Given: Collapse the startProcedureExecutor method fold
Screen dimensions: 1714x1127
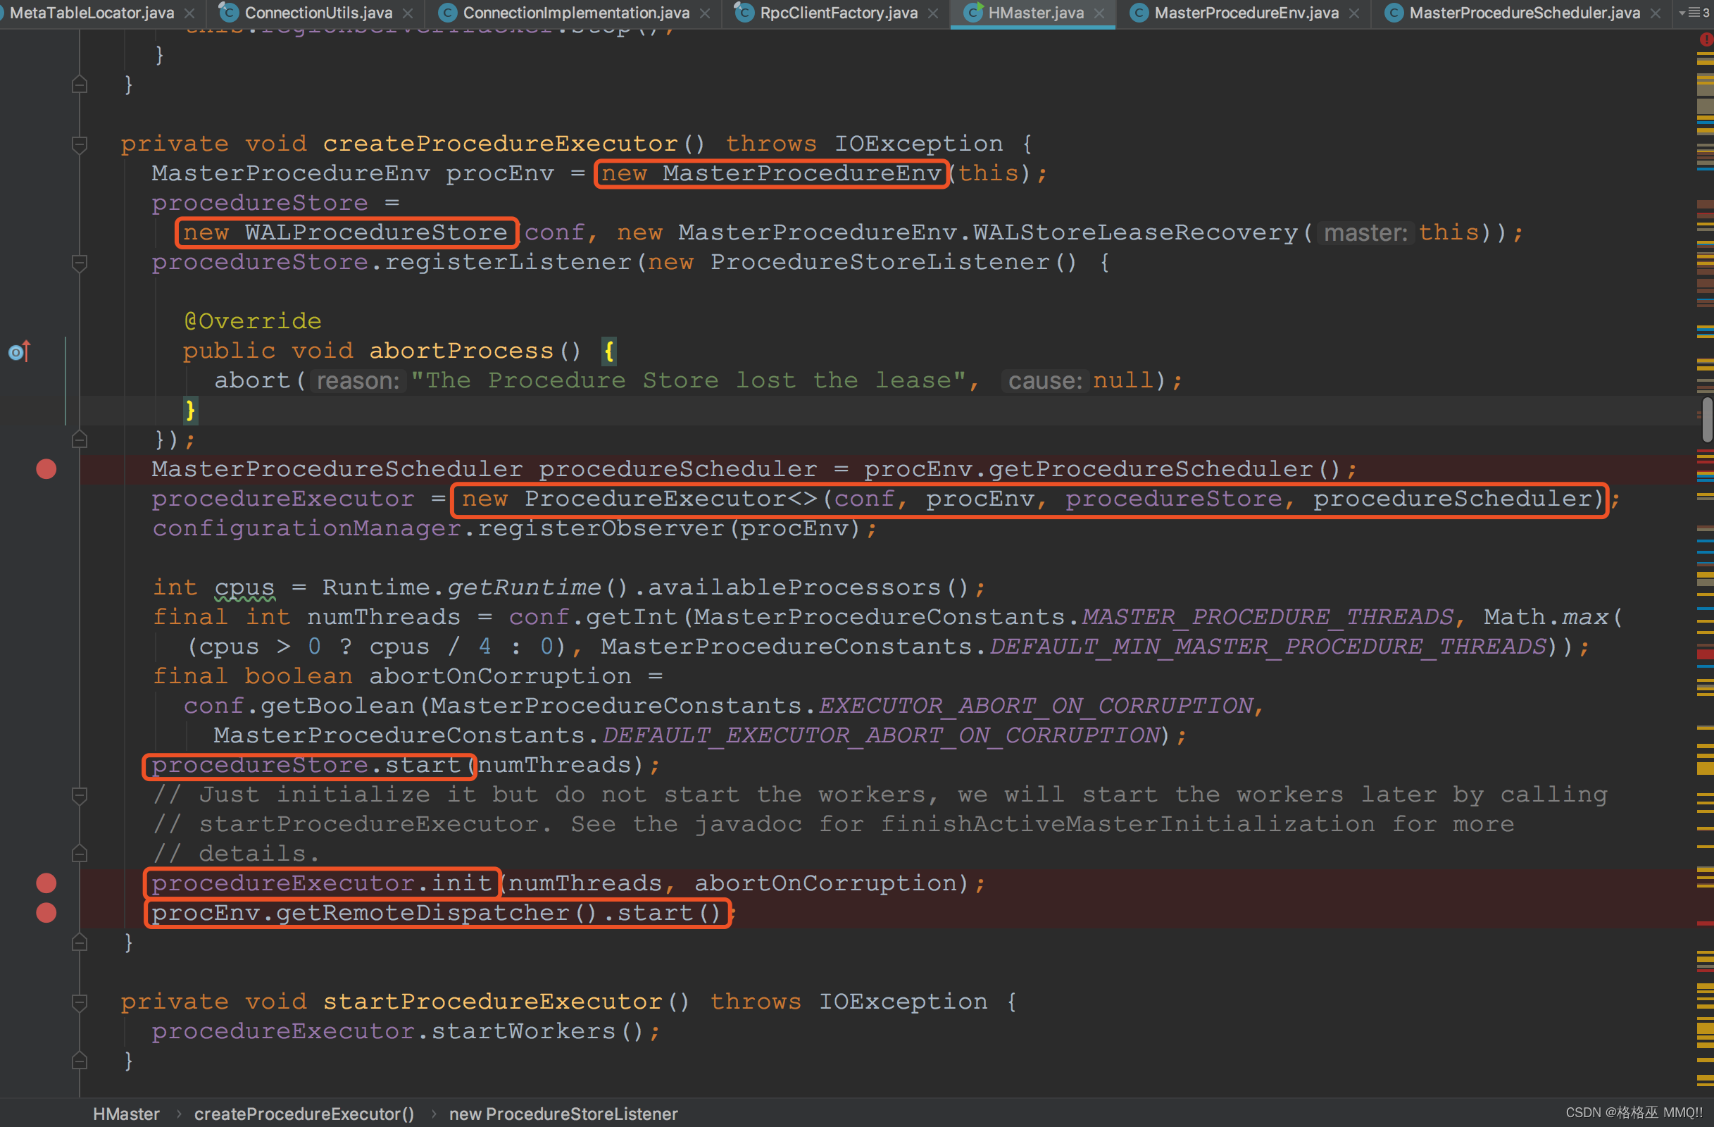Looking at the screenshot, I should (x=80, y=1002).
